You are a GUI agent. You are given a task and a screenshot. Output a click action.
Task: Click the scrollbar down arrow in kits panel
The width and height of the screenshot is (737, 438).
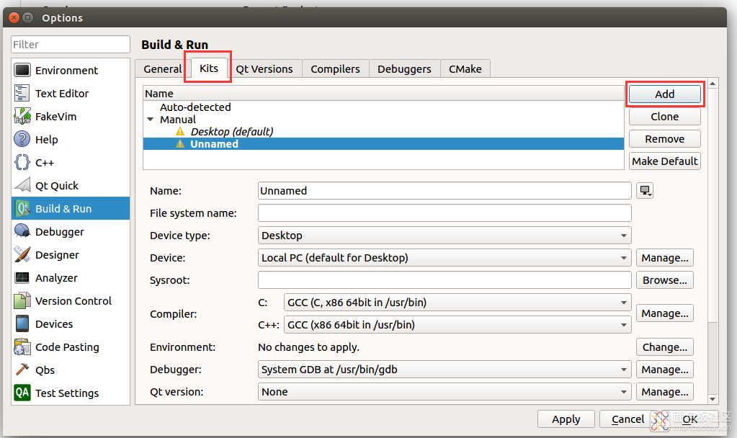click(x=713, y=399)
